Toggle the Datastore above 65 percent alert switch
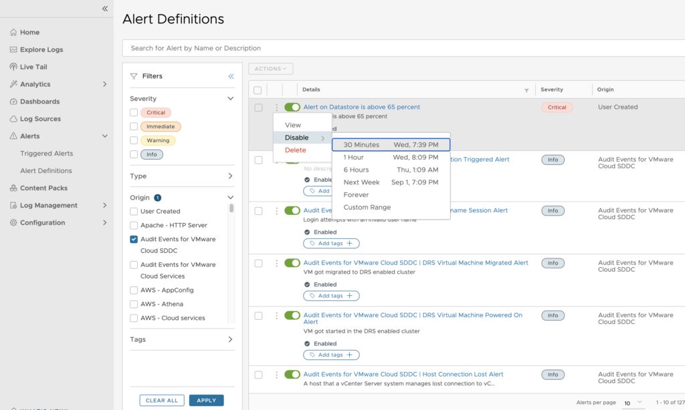 pyautogui.click(x=292, y=107)
